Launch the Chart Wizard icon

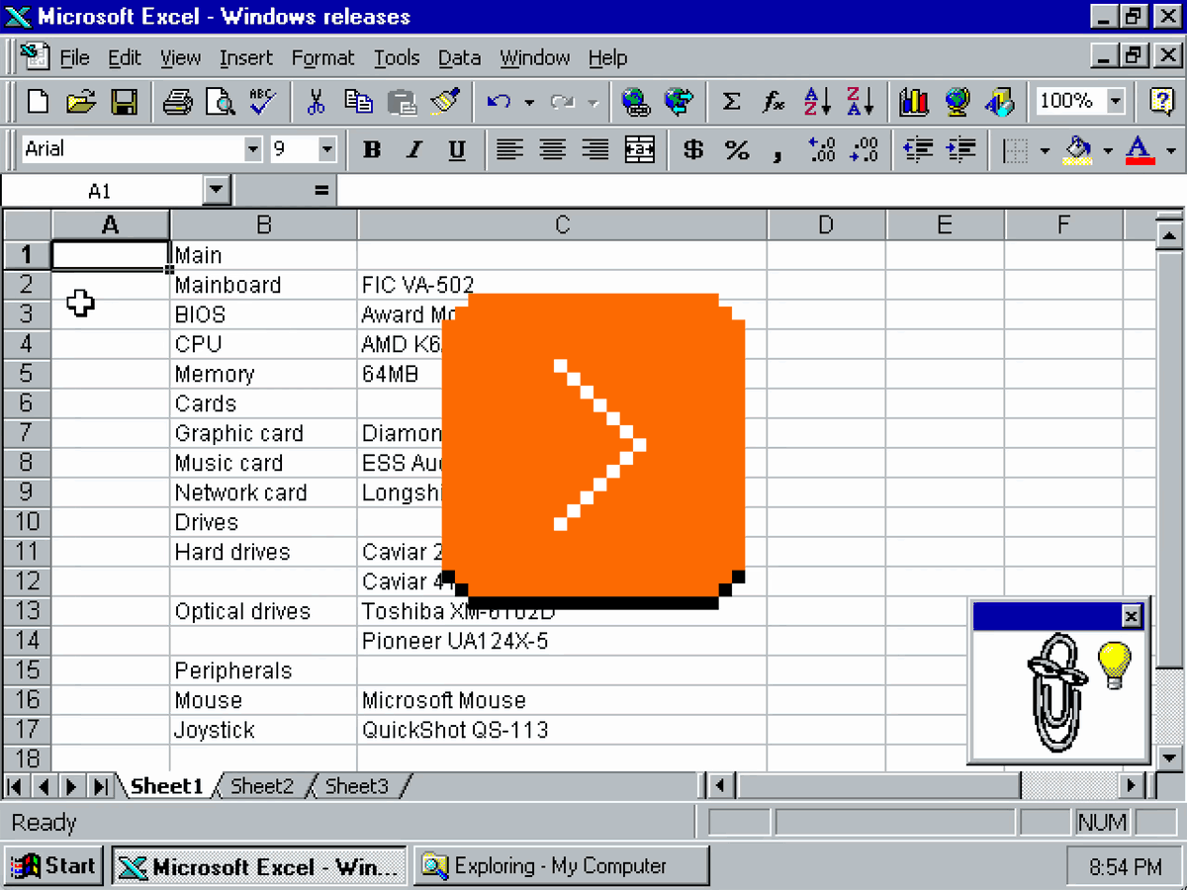(x=913, y=101)
